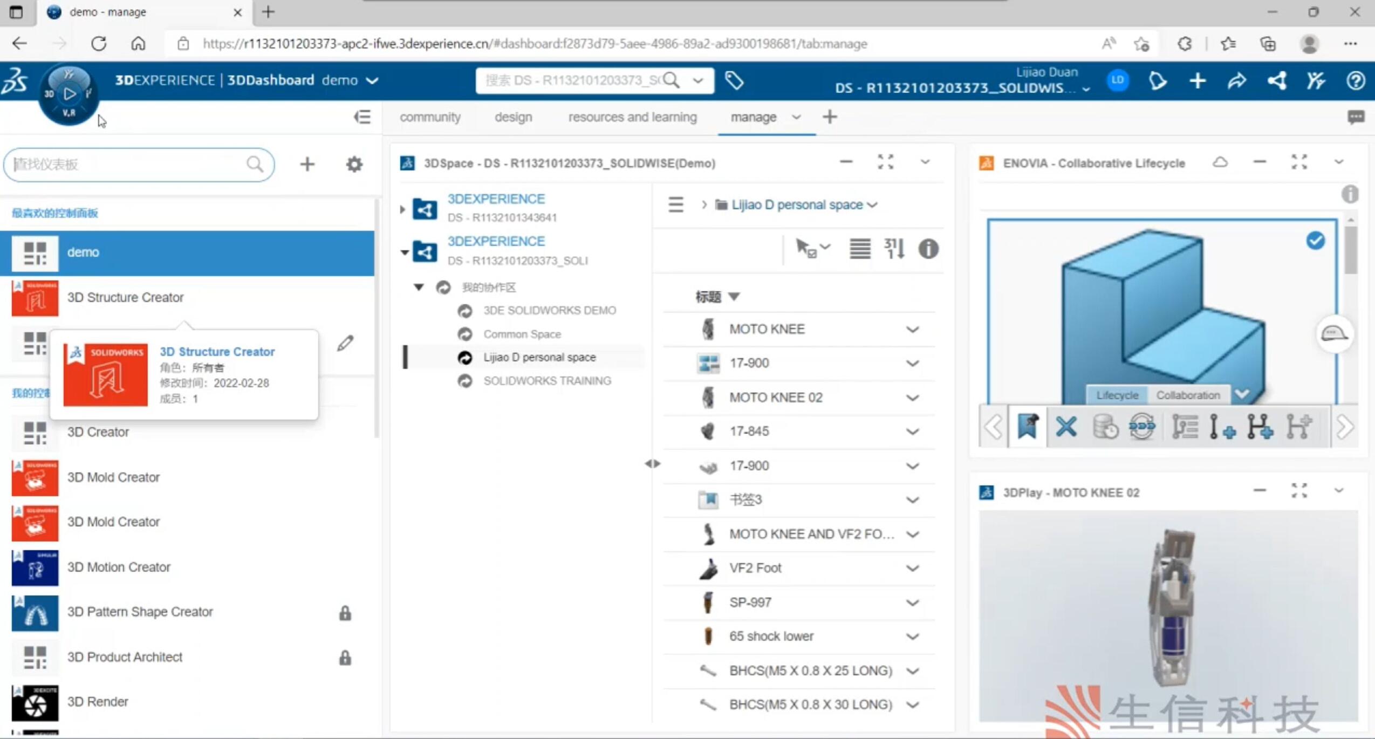This screenshot has width=1375, height=739.
Task: Maximize the 3DPlay widget
Action: point(1299,490)
